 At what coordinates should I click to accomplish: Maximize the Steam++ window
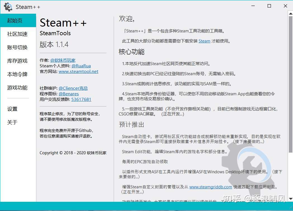pos(269,6)
